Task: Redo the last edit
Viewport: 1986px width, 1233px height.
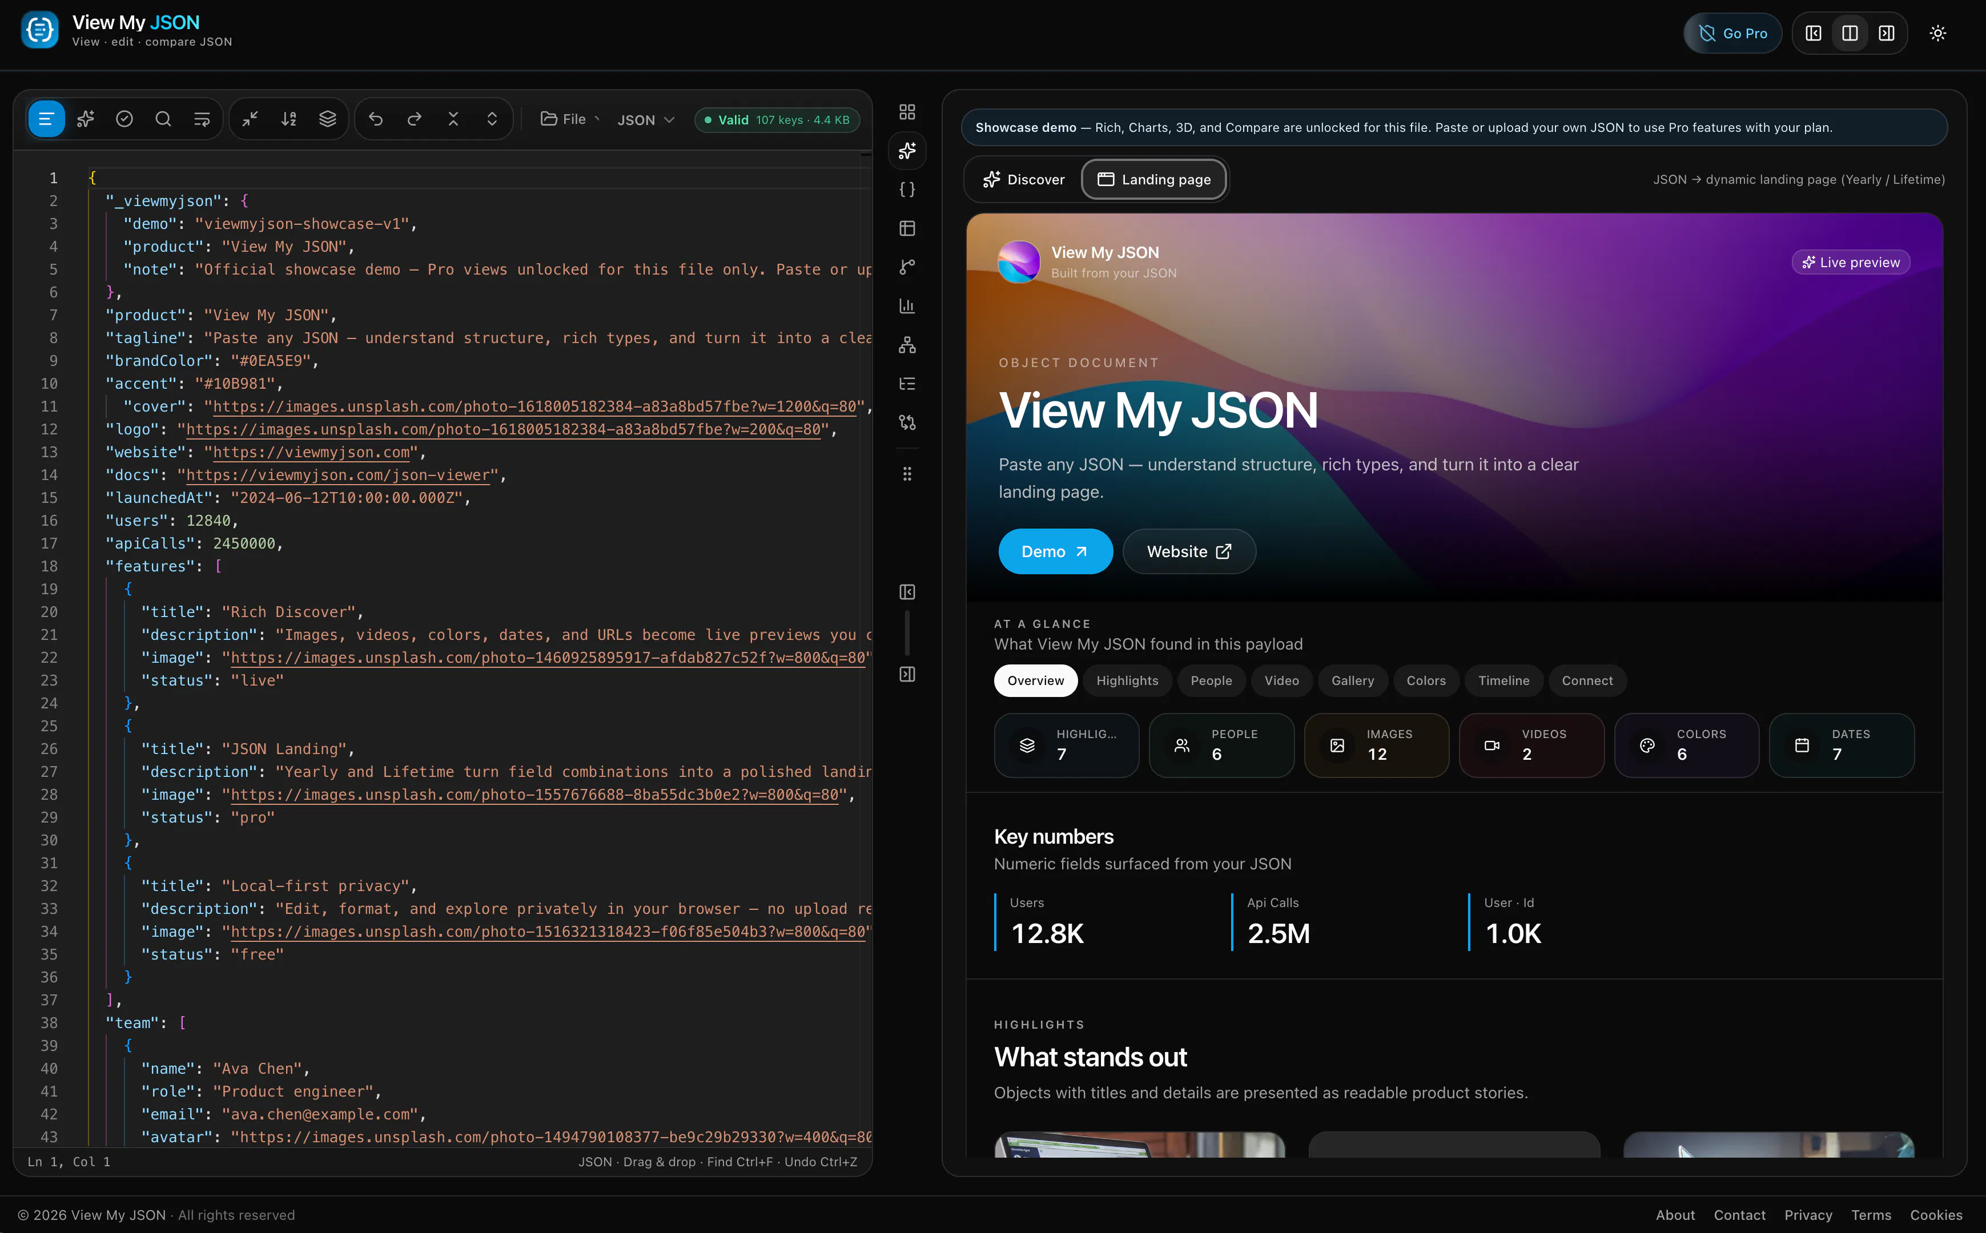Action: [415, 119]
